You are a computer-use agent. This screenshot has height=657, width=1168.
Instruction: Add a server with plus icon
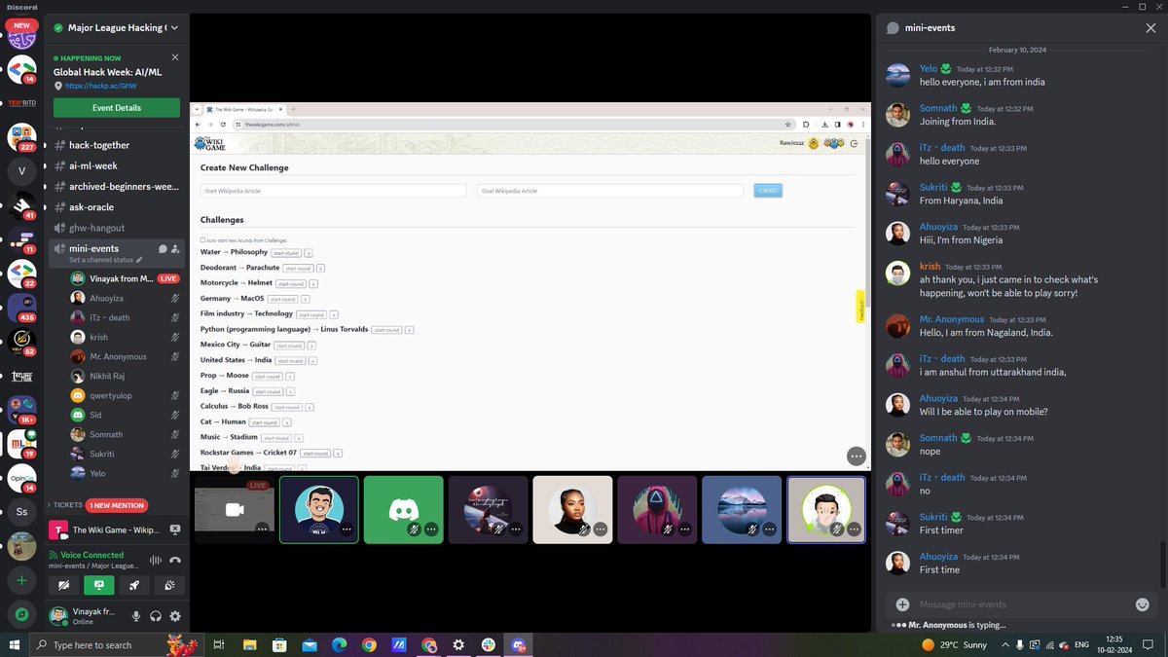tap(21, 580)
